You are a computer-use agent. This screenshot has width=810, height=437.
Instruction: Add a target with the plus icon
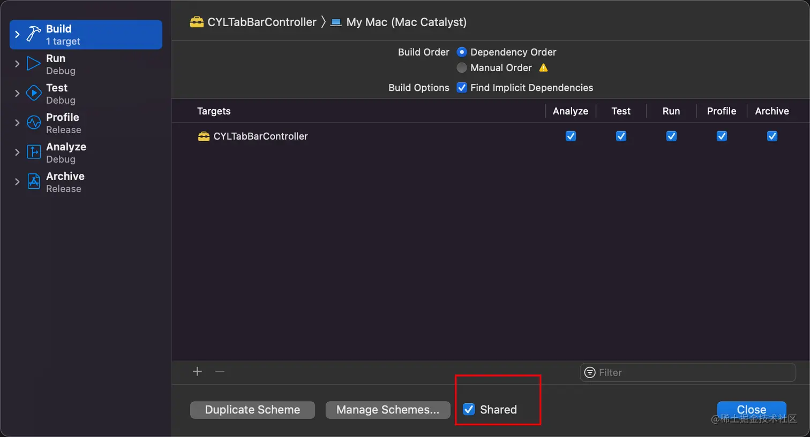pos(197,371)
